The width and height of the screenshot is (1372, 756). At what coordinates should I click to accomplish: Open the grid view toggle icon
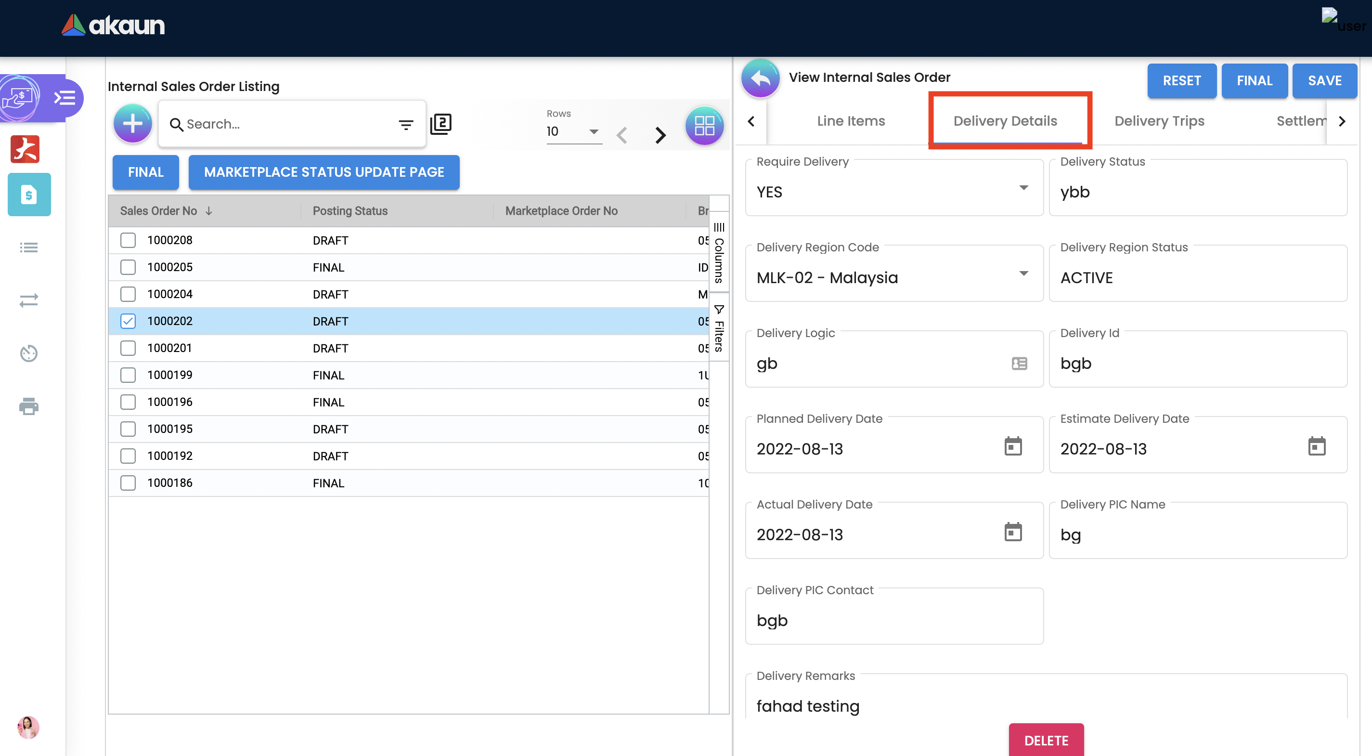[704, 125]
